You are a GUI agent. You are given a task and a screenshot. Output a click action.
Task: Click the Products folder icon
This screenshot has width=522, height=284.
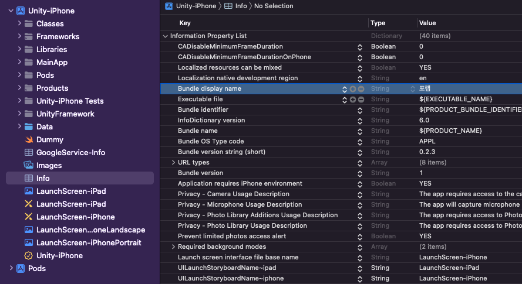click(x=29, y=88)
